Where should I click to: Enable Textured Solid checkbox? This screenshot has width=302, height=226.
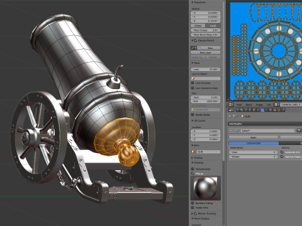coord(193,169)
